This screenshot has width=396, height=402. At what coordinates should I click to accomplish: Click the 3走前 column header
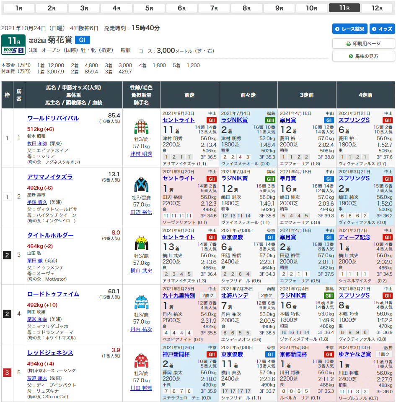(307, 95)
